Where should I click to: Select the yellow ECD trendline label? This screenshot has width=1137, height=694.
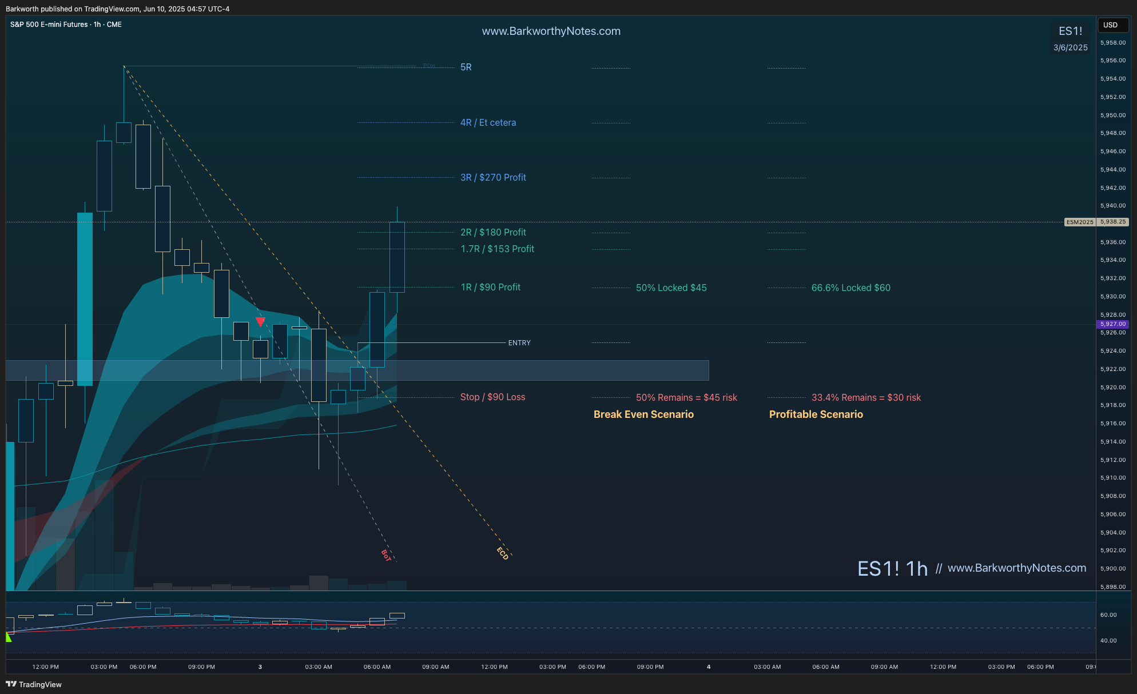502,553
